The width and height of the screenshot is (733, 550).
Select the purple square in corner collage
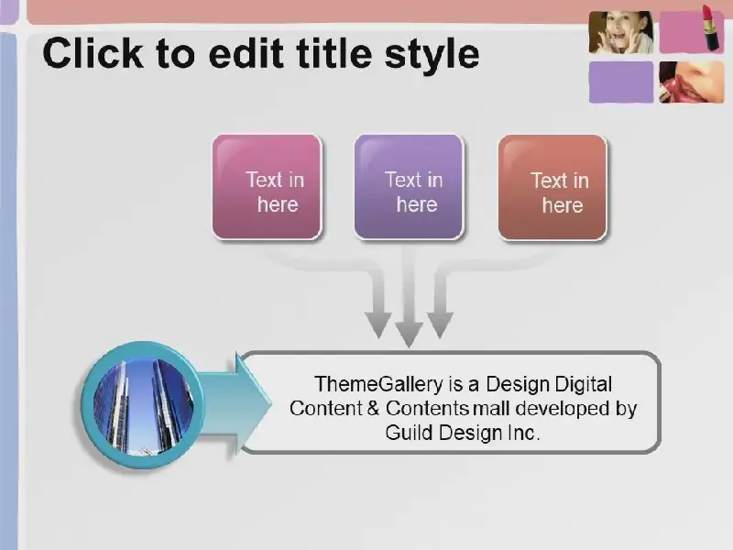[621, 82]
